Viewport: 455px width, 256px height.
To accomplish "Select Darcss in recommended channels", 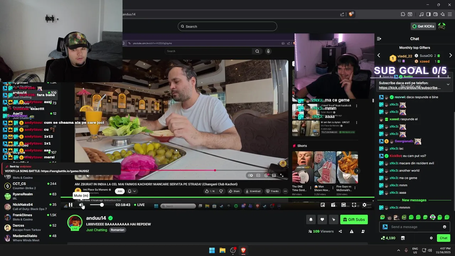I will click(30, 228).
